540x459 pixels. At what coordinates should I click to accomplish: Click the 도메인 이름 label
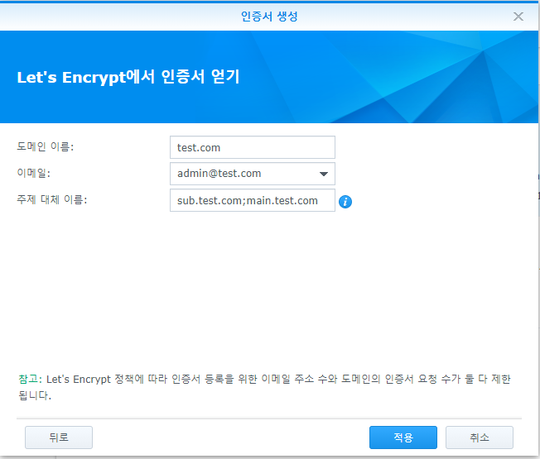(45, 146)
